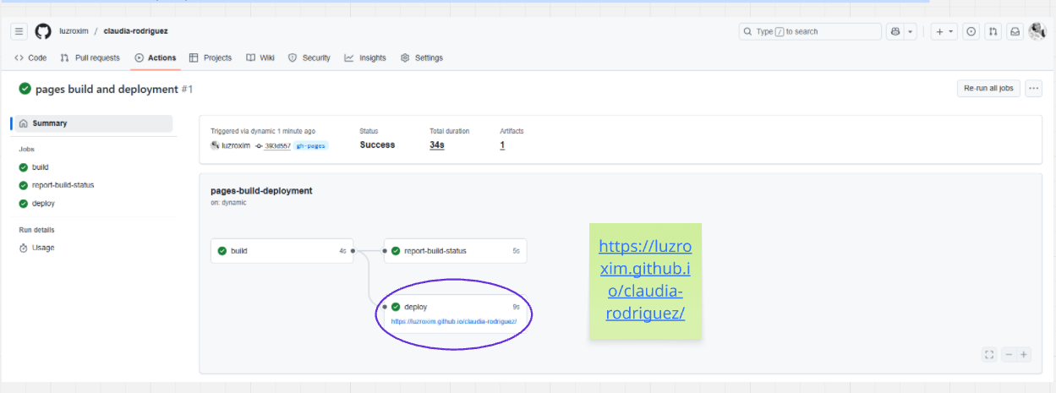Switch to the Pull requests tab

pyautogui.click(x=90, y=57)
